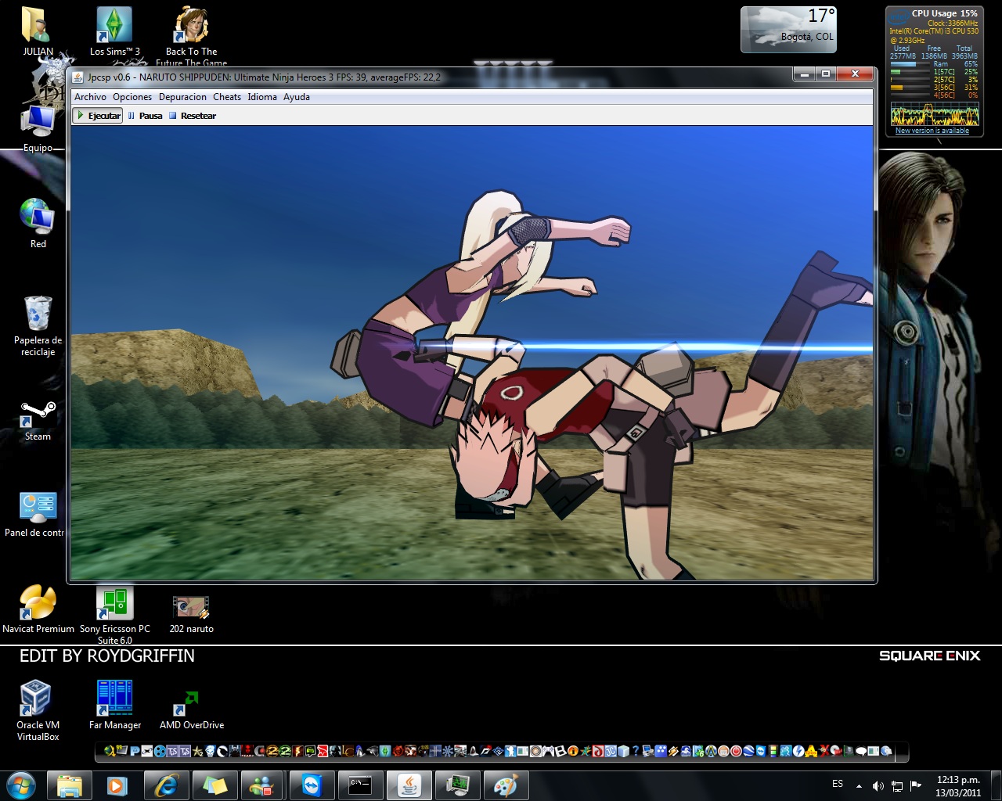This screenshot has height=801, width=1002.
Task: Open the Ayuda menu
Action: tap(297, 97)
